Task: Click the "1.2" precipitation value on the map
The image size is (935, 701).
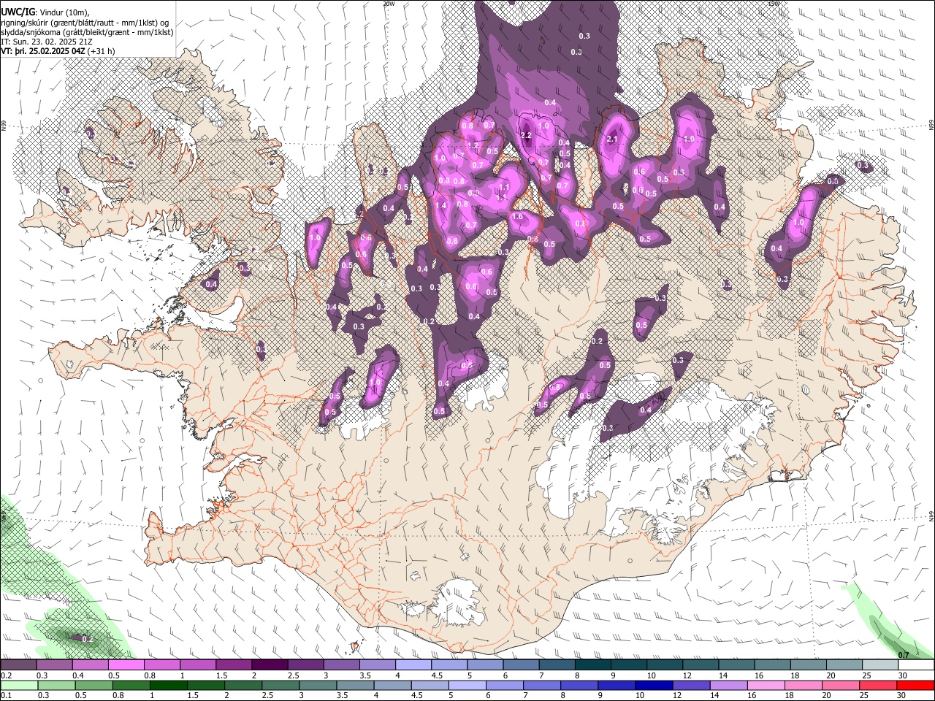Action: click(473, 145)
